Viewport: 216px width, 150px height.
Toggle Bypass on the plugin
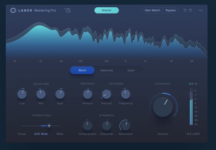point(171,10)
